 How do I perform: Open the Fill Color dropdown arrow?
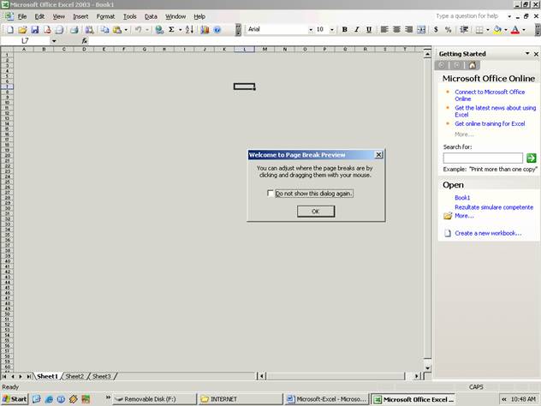[506, 30]
